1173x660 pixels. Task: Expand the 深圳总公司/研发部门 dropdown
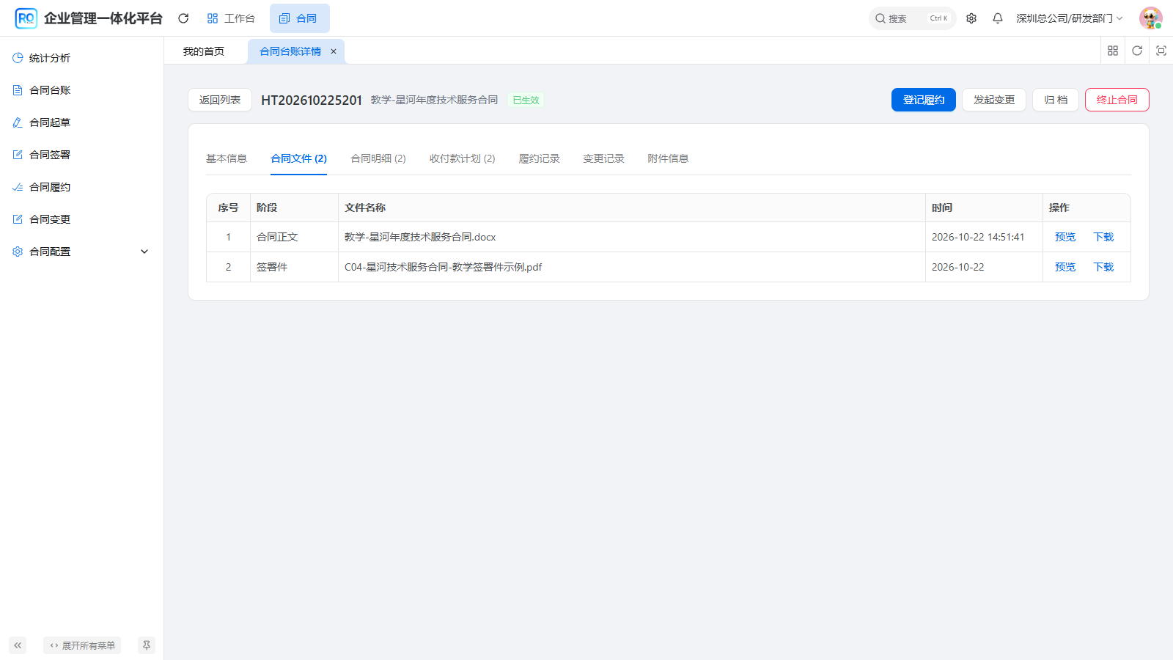[1069, 18]
